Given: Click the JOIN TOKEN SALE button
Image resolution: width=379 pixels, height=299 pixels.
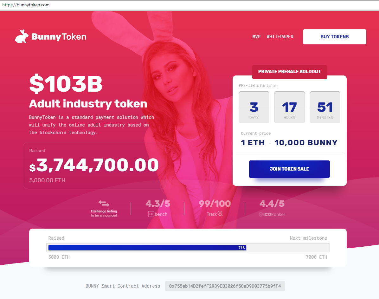Looking at the screenshot, I should tap(289, 169).
